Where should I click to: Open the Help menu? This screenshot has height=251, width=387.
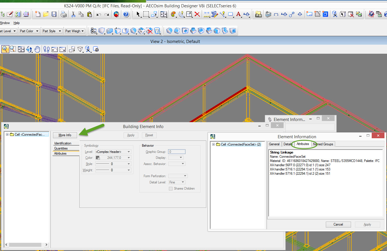pyautogui.click(x=17, y=23)
